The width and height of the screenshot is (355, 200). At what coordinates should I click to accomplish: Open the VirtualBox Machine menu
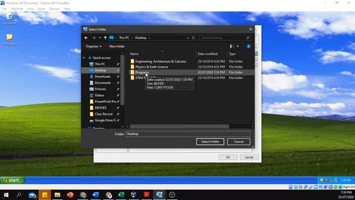[17, 9]
